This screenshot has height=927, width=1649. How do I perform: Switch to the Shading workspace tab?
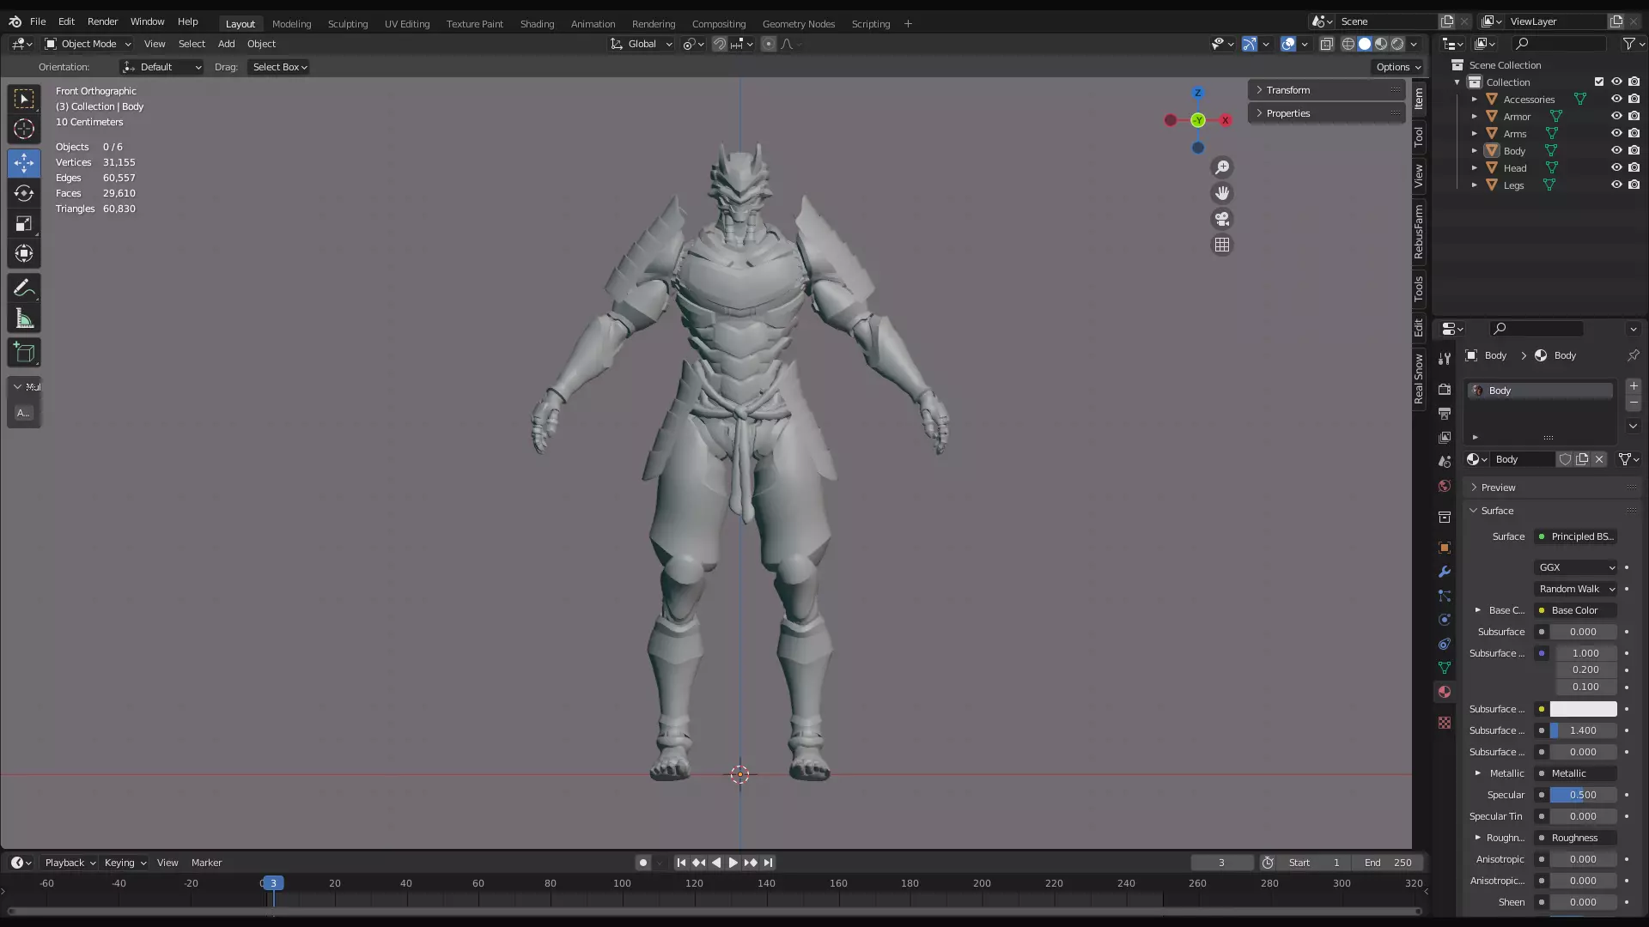(x=537, y=24)
